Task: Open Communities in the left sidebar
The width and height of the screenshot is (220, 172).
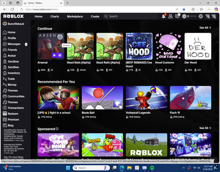Action: coord(14,96)
